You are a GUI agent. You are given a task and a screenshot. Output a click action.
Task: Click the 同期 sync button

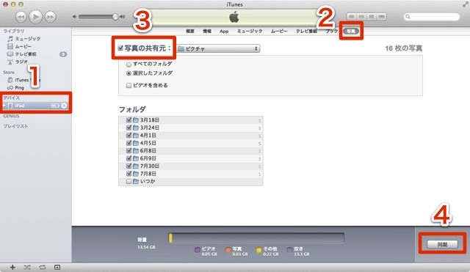442,244
